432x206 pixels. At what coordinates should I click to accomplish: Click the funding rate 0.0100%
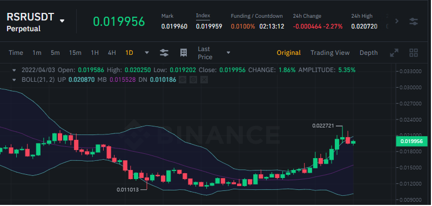click(x=243, y=26)
